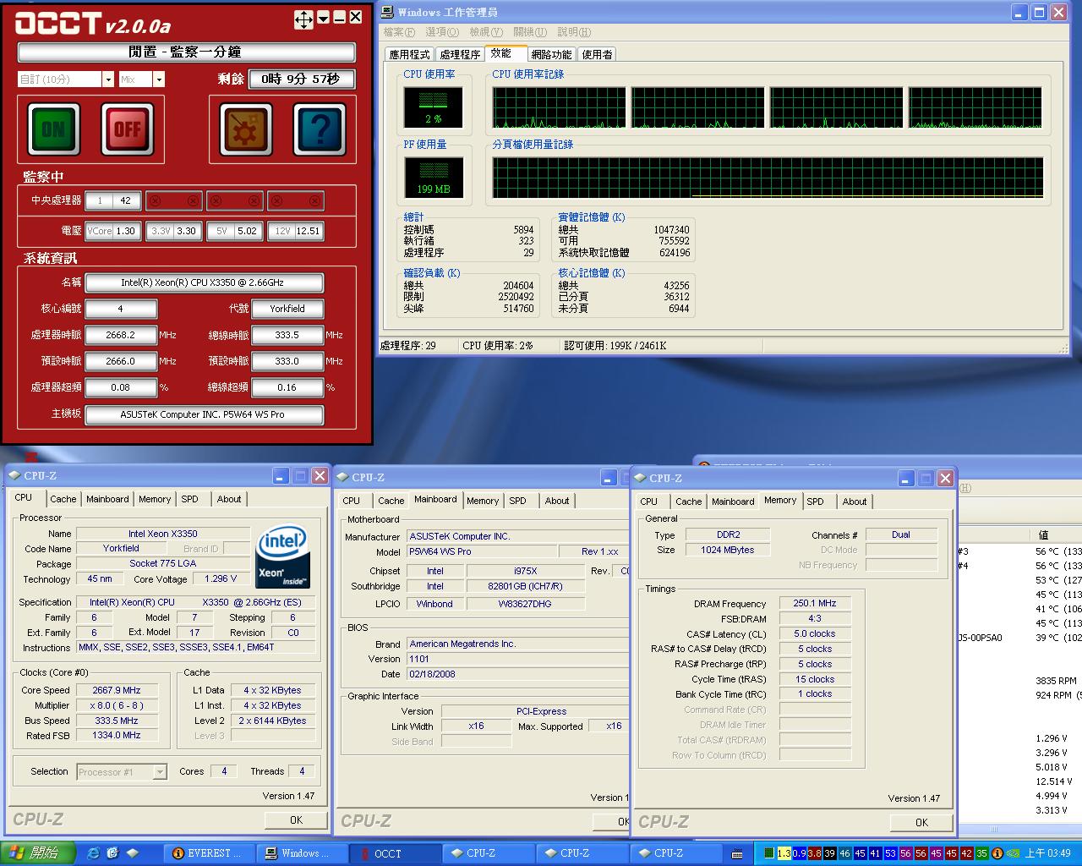Open the OCCT Mix test type dropdown
The image size is (1082, 866).
click(158, 79)
